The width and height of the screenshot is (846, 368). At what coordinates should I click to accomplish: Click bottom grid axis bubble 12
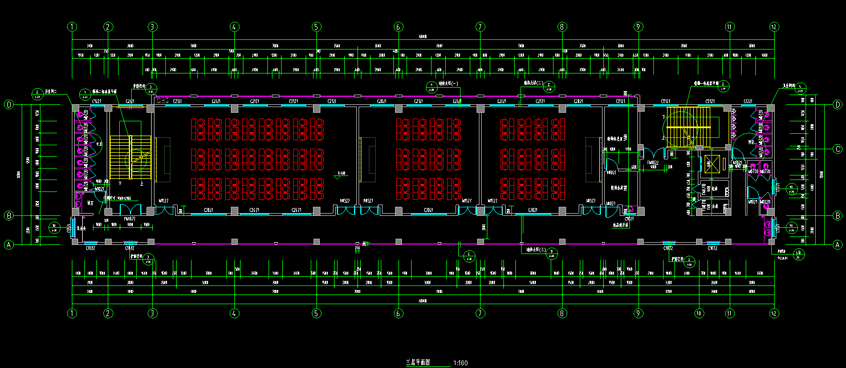click(x=774, y=313)
